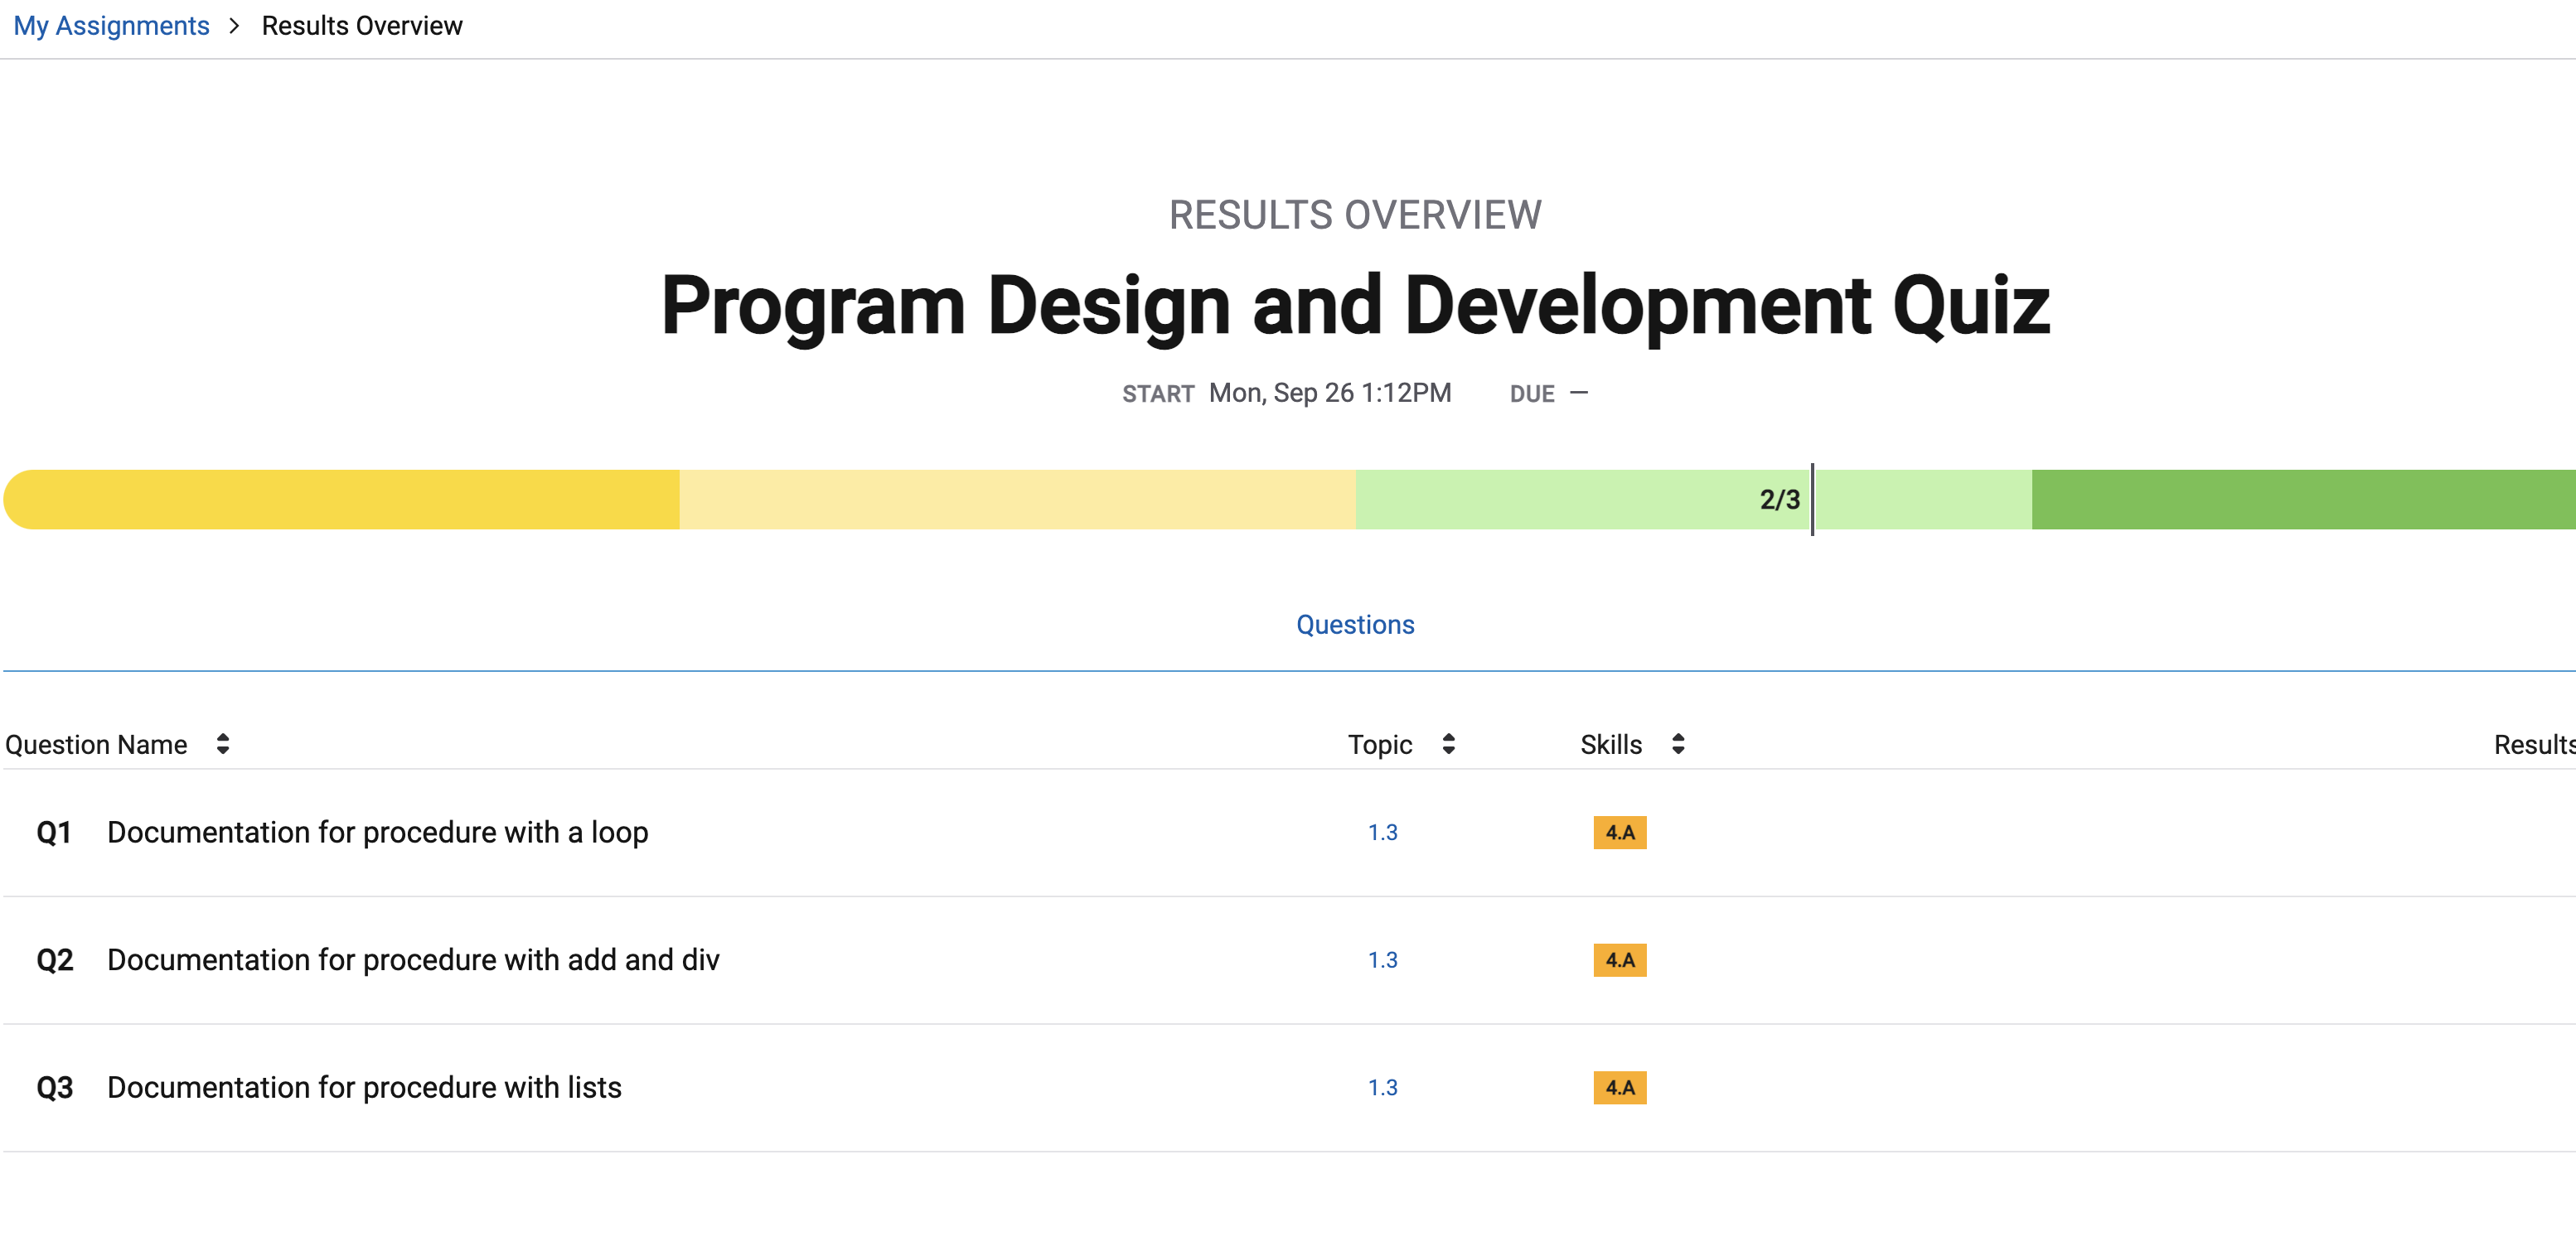Click the dark green segment of score bar
This screenshot has height=1256, width=2576.
pos(2303,500)
